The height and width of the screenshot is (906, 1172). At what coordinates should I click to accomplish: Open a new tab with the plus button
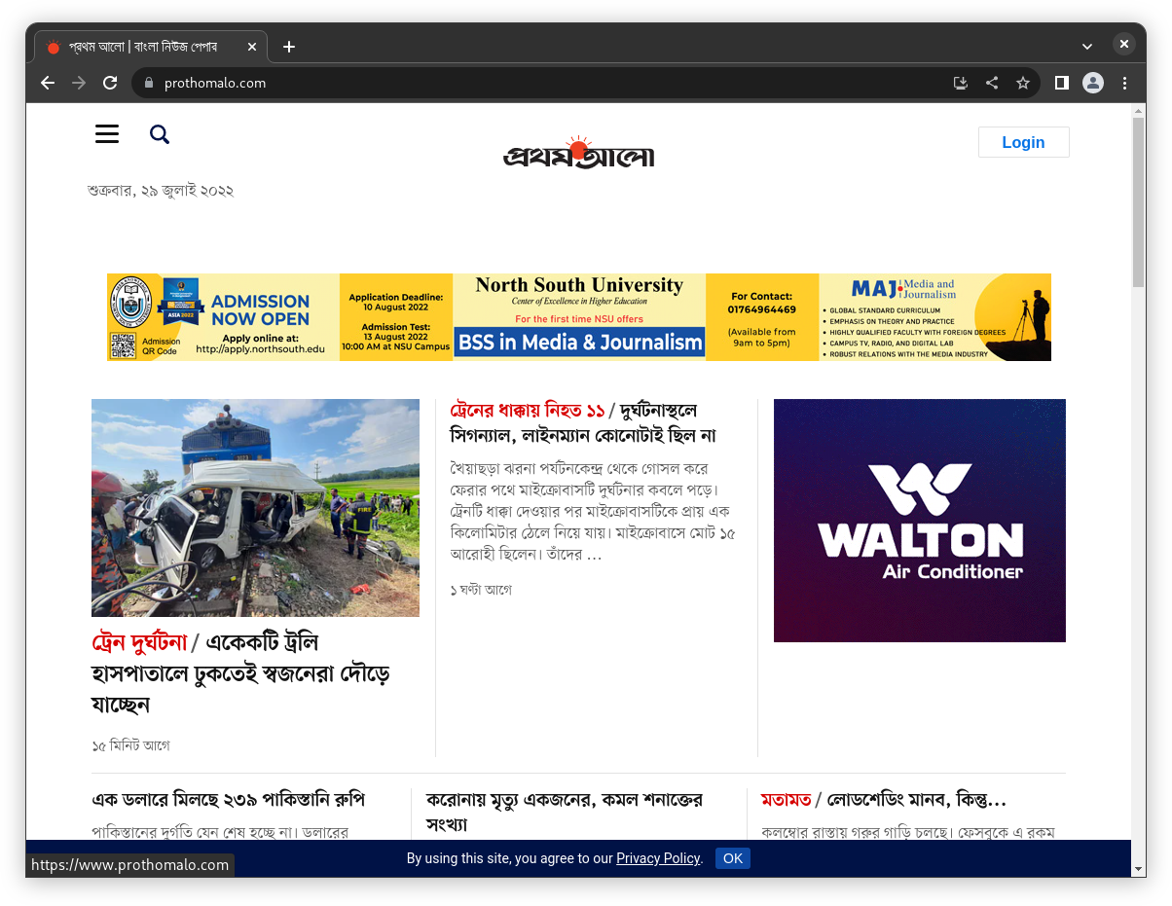point(288,46)
